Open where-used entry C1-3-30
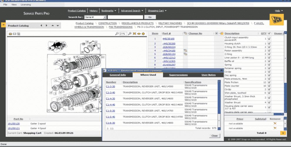Image resolution: width=291 pixels, height=147 pixels. point(111,87)
